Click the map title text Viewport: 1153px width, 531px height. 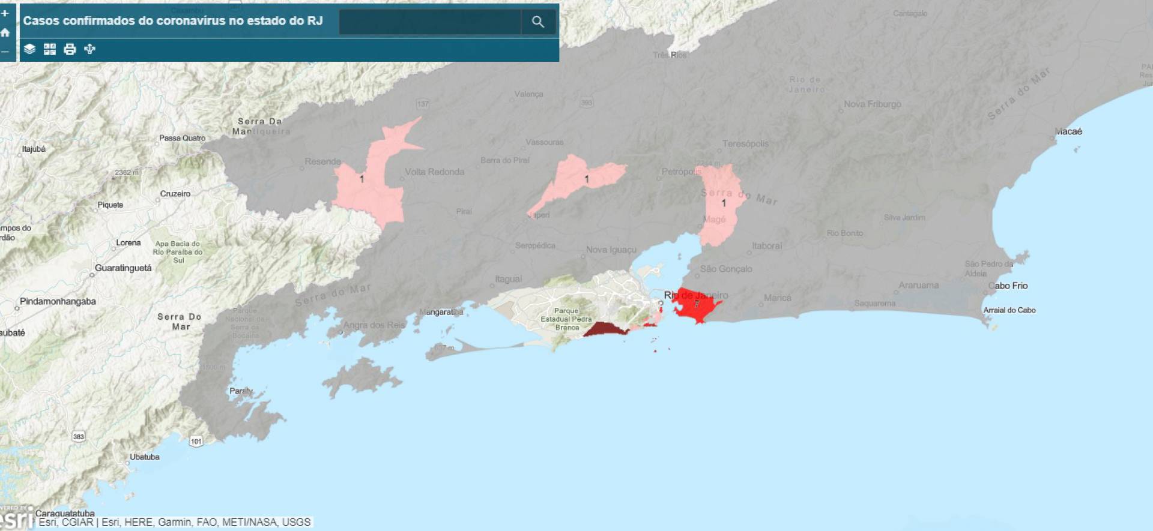pyautogui.click(x=173, y=21)
